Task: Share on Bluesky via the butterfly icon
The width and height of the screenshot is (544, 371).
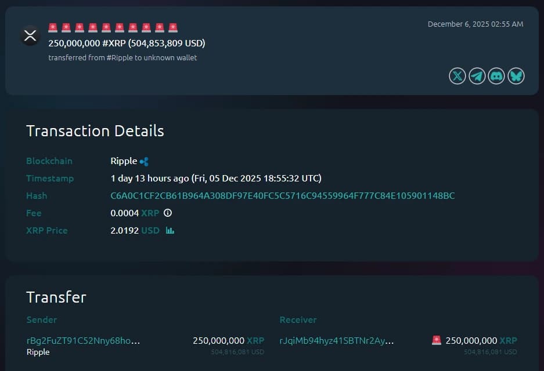Action: tap(516, 75)
